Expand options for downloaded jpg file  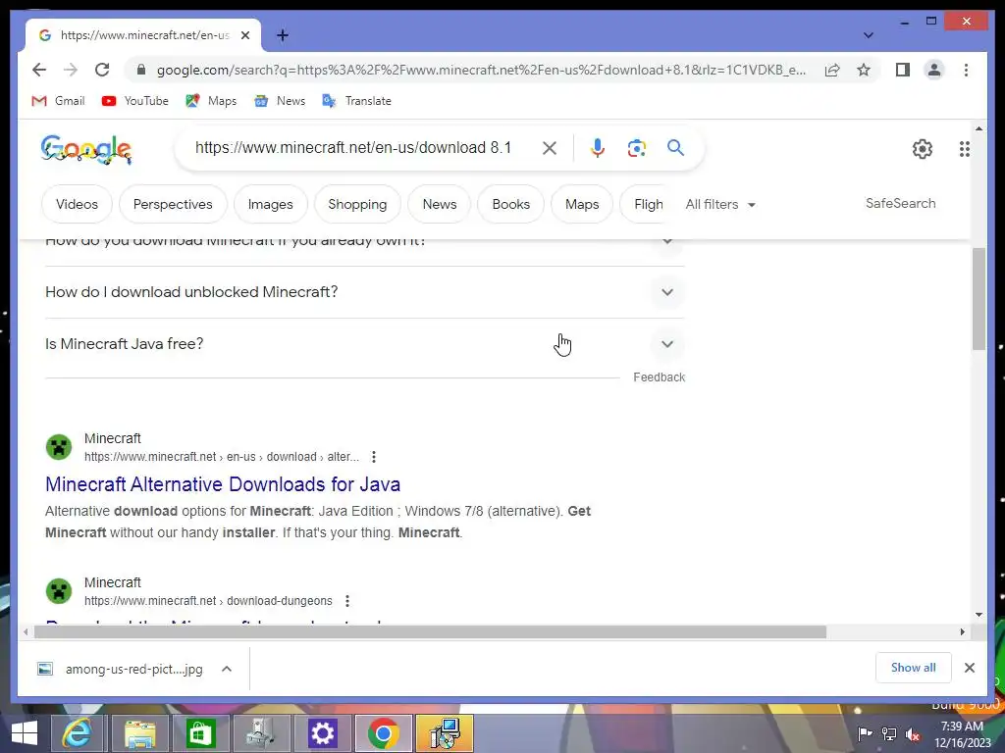pos(227,669)
